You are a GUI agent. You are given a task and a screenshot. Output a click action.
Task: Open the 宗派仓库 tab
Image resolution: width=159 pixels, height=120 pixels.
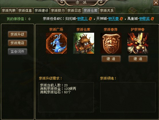click(x=91, y=11)
